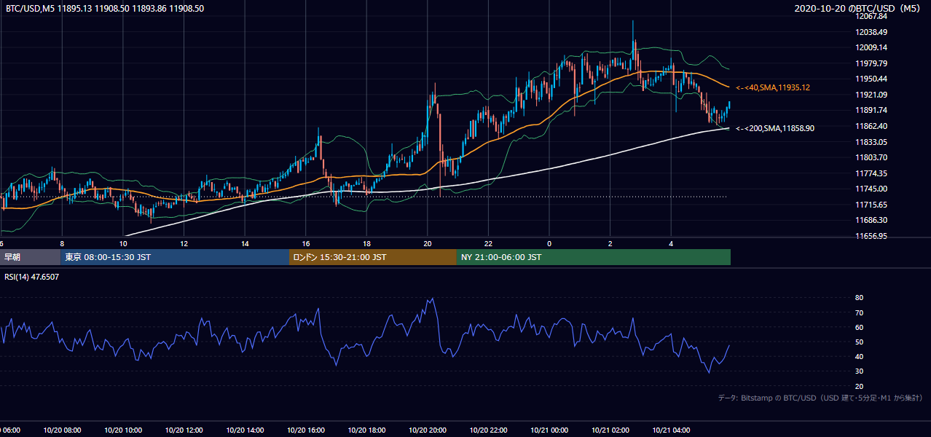Select the 東京 08:00-15:30 JST session bar
The width and height of the screenshot is (931, 437).
click(175, 257)
